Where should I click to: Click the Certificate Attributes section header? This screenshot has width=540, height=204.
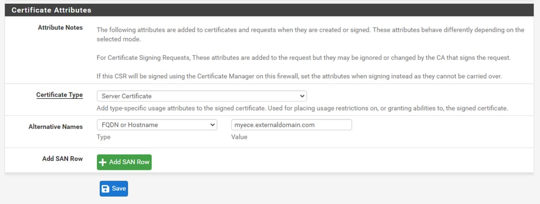(269, 10)
